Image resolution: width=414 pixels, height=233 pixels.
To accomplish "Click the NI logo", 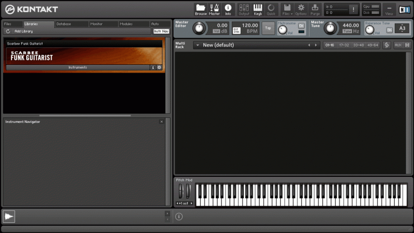I will pos(404,10).
